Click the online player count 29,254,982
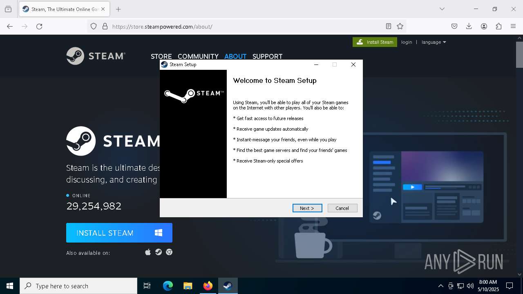Screen dimensions: 523x294 pos(94,206)
